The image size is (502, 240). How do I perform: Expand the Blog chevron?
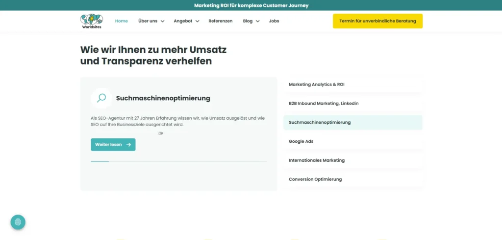pos(257,21)
